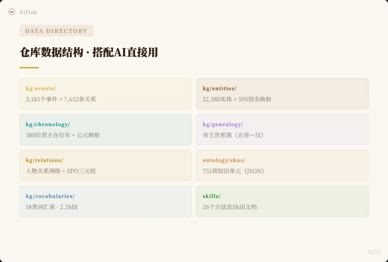Click the 人物关系网络 description text
This screenshot has width=388, height=262.
click(x=61, y=171)
